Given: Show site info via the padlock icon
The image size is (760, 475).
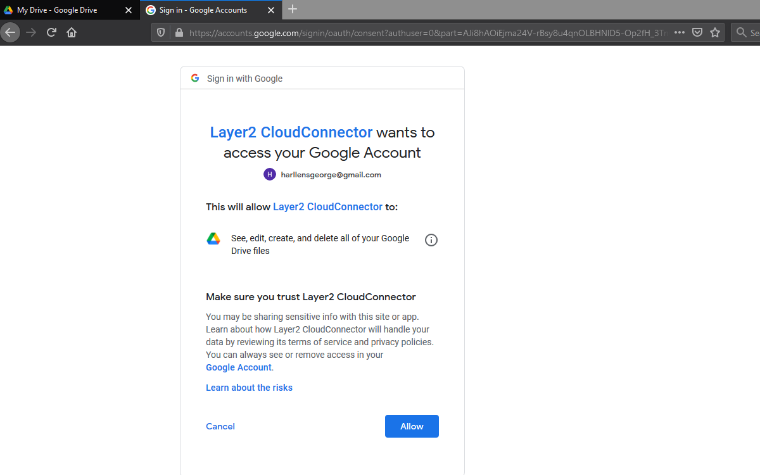Looking at the screenshot, I should click(178, 33).
